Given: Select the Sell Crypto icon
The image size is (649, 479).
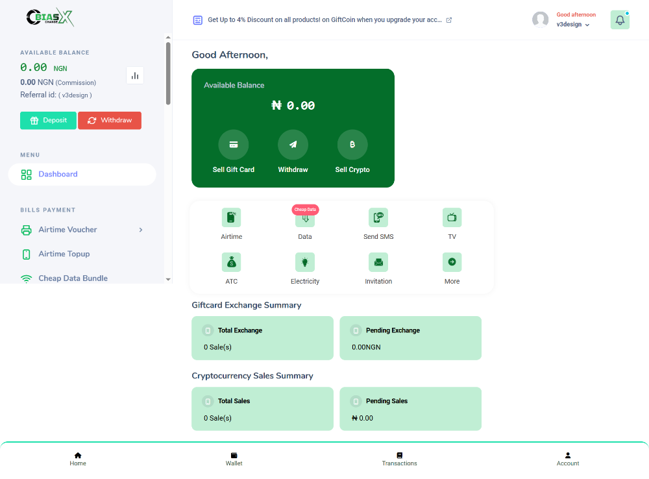Looking at the screenshot, I should point(352,144).
